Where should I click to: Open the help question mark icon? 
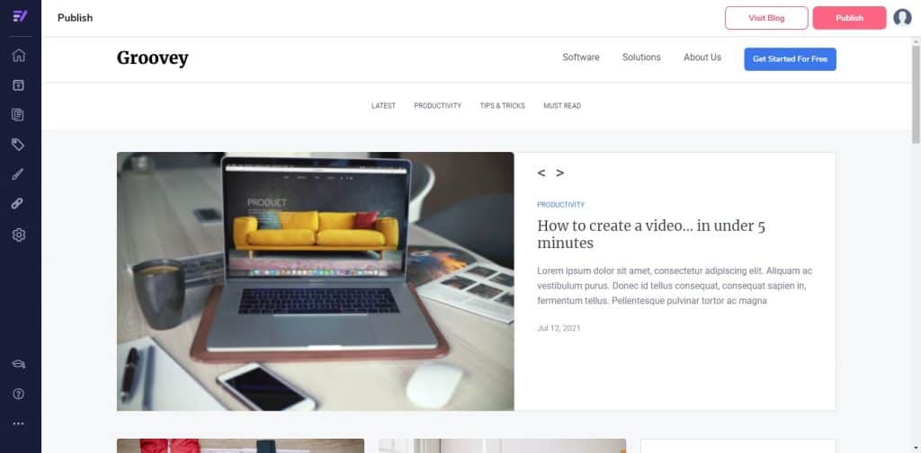coord(19,394)
